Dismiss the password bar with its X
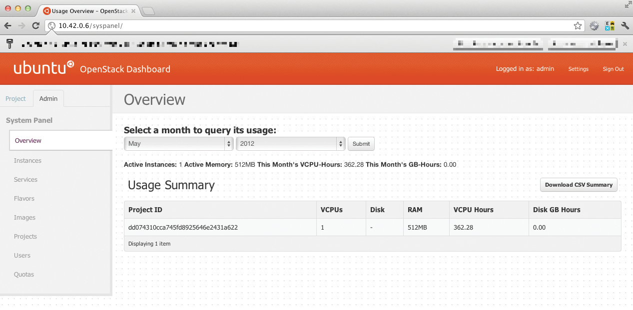The height and width of the screenshot is (310, 633). pos(625,44)
